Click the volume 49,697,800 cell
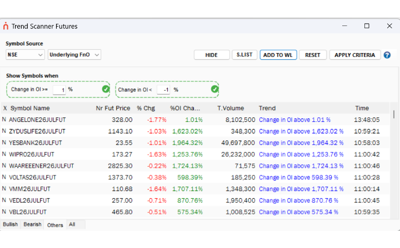This screenshot has width=400, height=248. (x=238, y=143)
